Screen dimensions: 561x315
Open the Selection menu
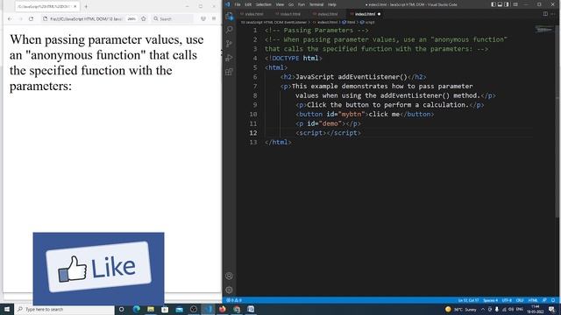263,4
